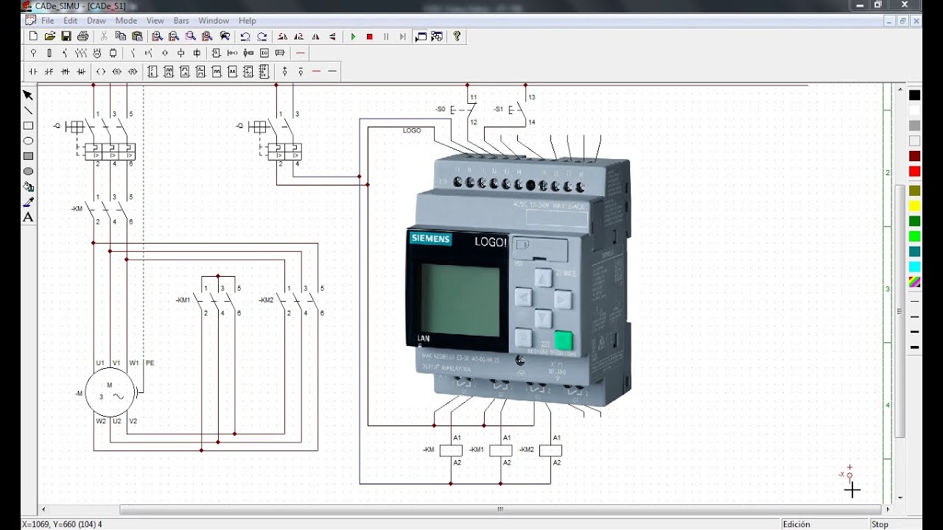Image resolution: width=943 pixels, height=530 pixels.
Task: Insert a reset coil (R) symbol
Action: 133,71
